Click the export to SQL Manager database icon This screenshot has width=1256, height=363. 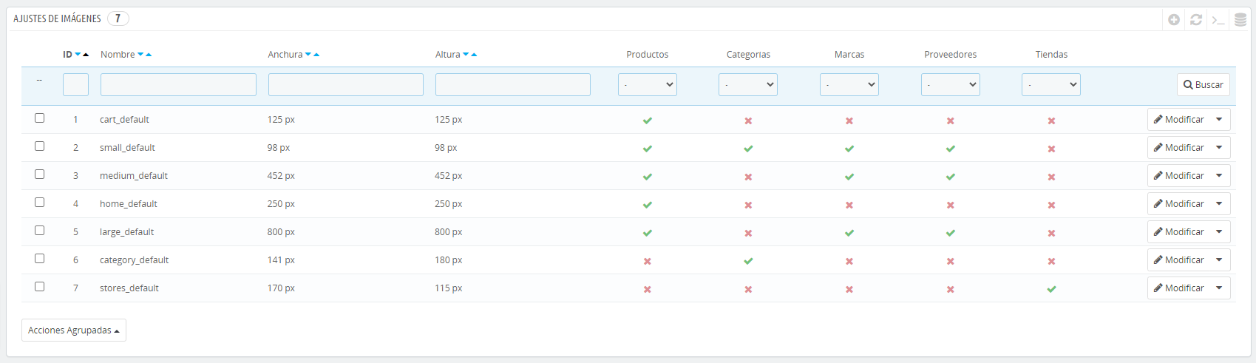coord(1240,20)
